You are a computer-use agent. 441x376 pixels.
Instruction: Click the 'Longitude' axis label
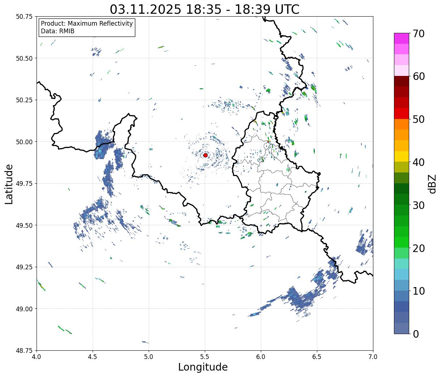click(203, 367)
